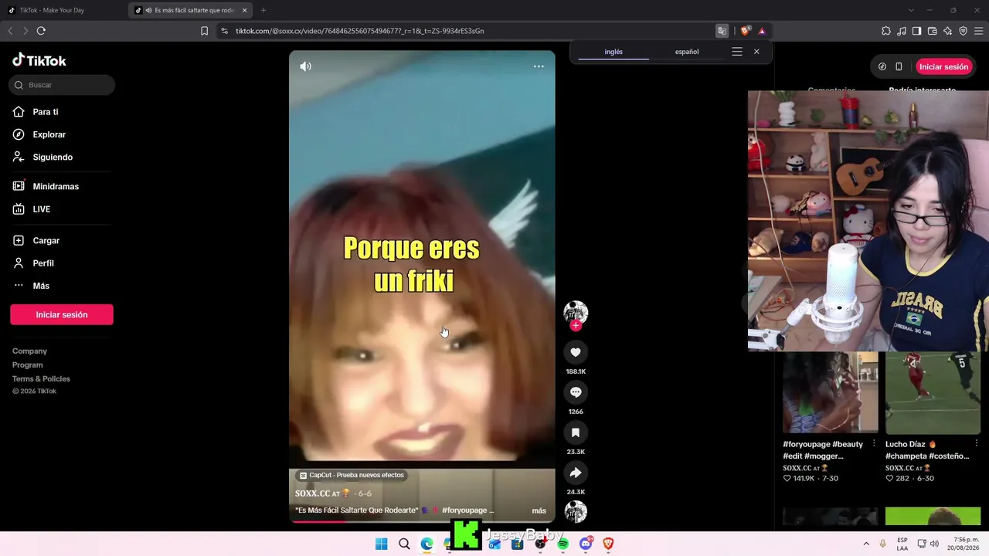Viewport: 989px width, 556px height.
Task: Click the get TikTok coins icon
Action: (882, 66)
